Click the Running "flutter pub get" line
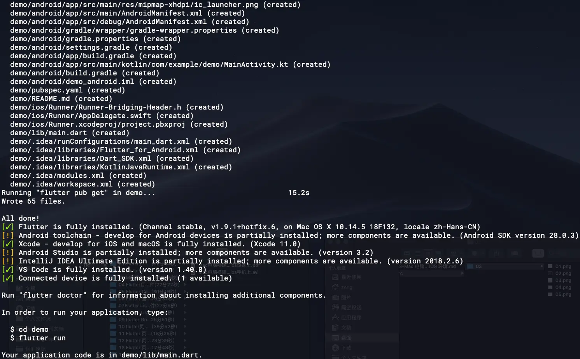This screenshot has height=359, width=580. click(x=78, y=193)
